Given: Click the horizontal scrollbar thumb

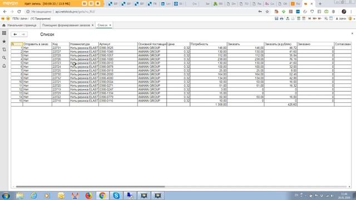Looking at the screenshot, I should (90, 187).
